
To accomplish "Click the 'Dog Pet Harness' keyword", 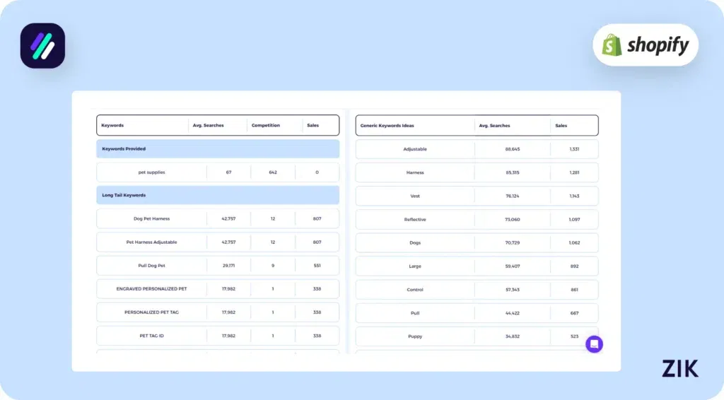I will [151, 218].
